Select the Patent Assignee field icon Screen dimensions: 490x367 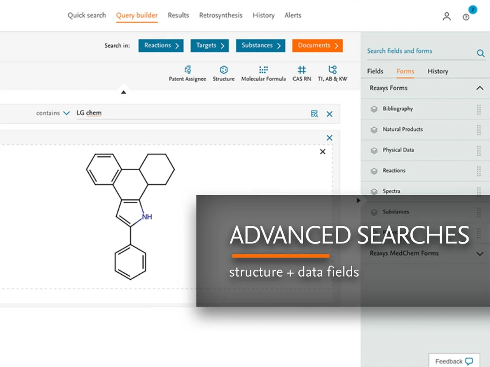[x=187, y=69]
